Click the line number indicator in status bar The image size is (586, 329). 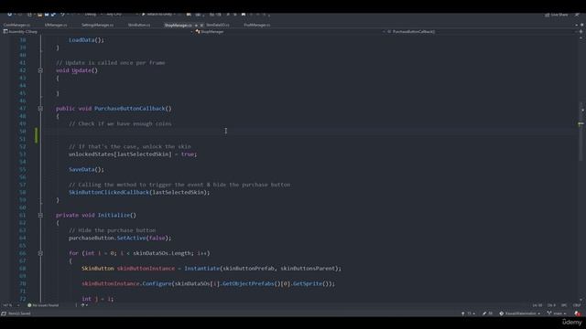click(x=537, y=305)
